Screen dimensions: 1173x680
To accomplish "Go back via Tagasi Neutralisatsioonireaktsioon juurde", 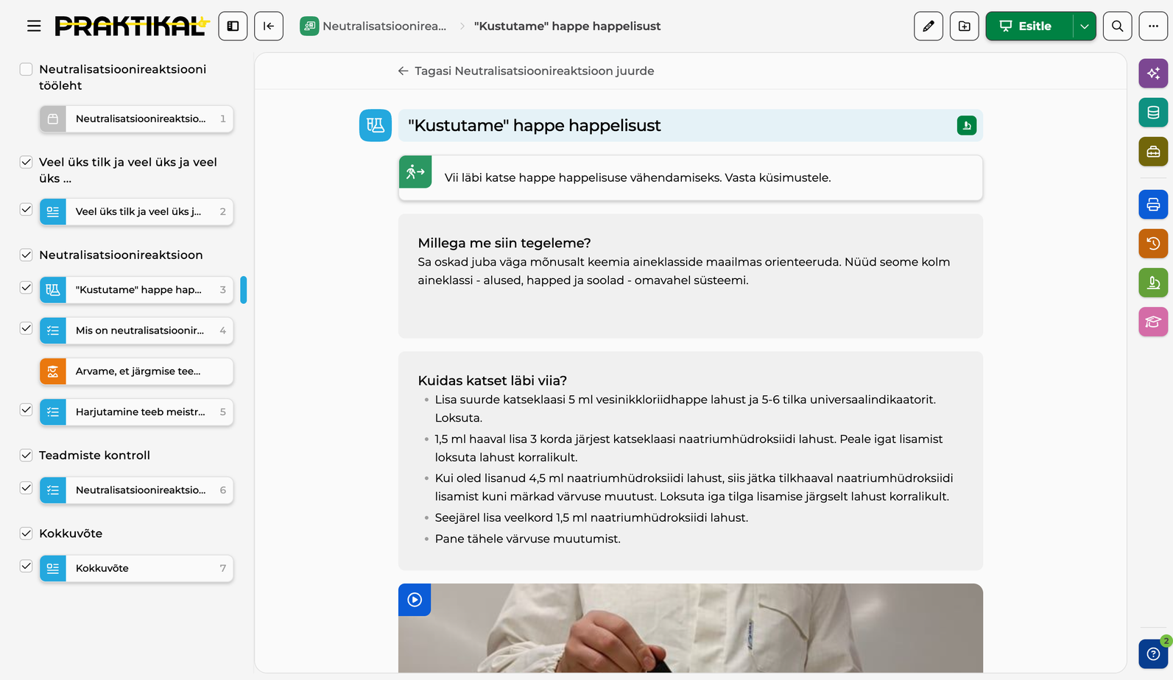I will [x=526, y=71].
